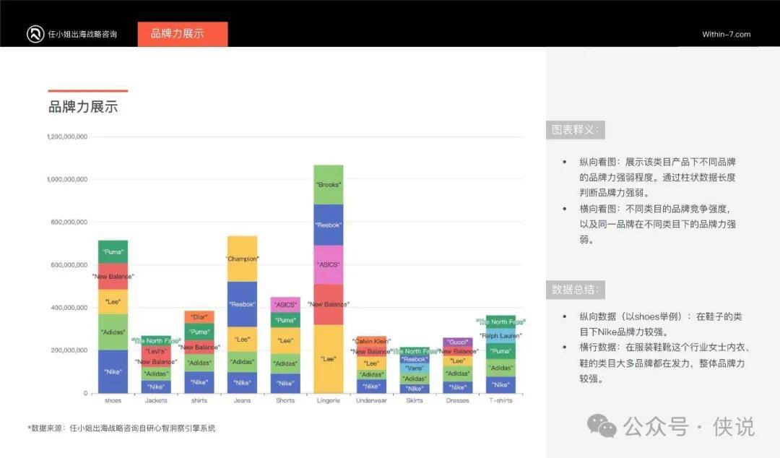The height and width of the screenshot is (458, 780).
Task: Select the Underwear x-axis category label
Action: (372, 401)
